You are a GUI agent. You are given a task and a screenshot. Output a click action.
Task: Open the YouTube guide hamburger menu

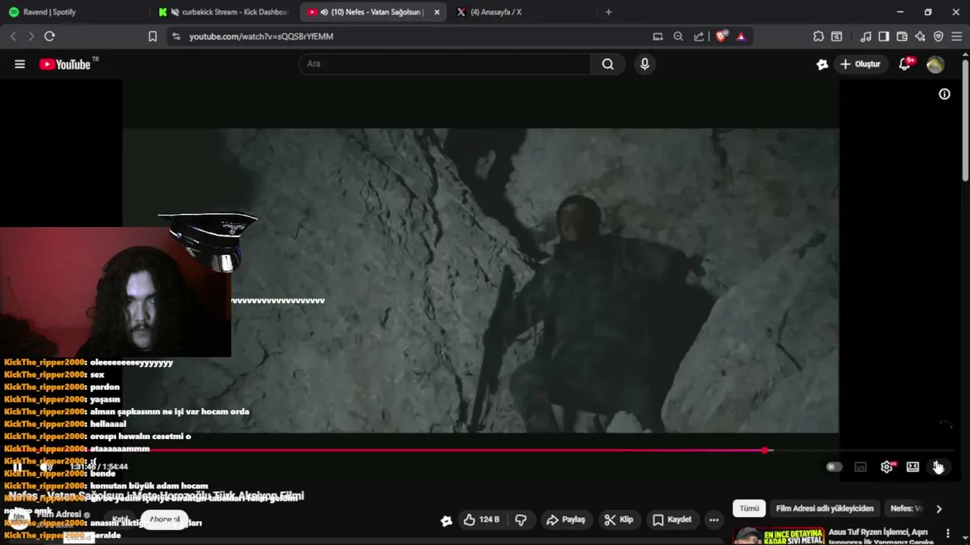point(20,64)
